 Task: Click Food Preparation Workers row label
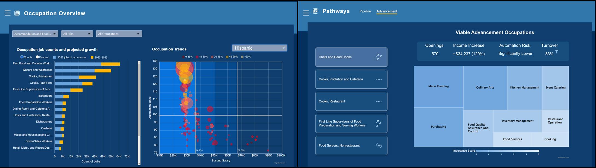tap(36, 102)
